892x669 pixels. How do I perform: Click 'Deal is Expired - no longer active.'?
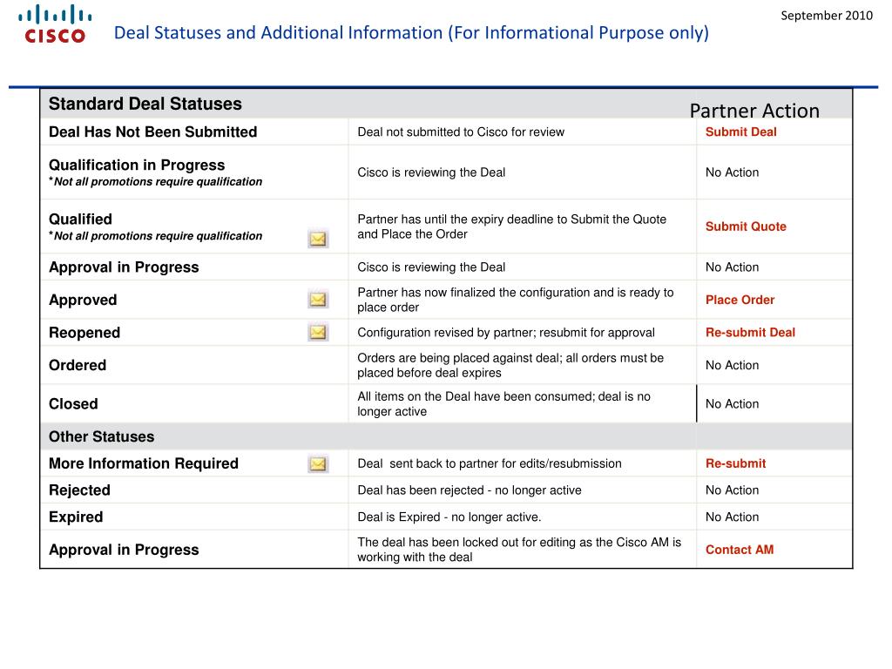449,517
